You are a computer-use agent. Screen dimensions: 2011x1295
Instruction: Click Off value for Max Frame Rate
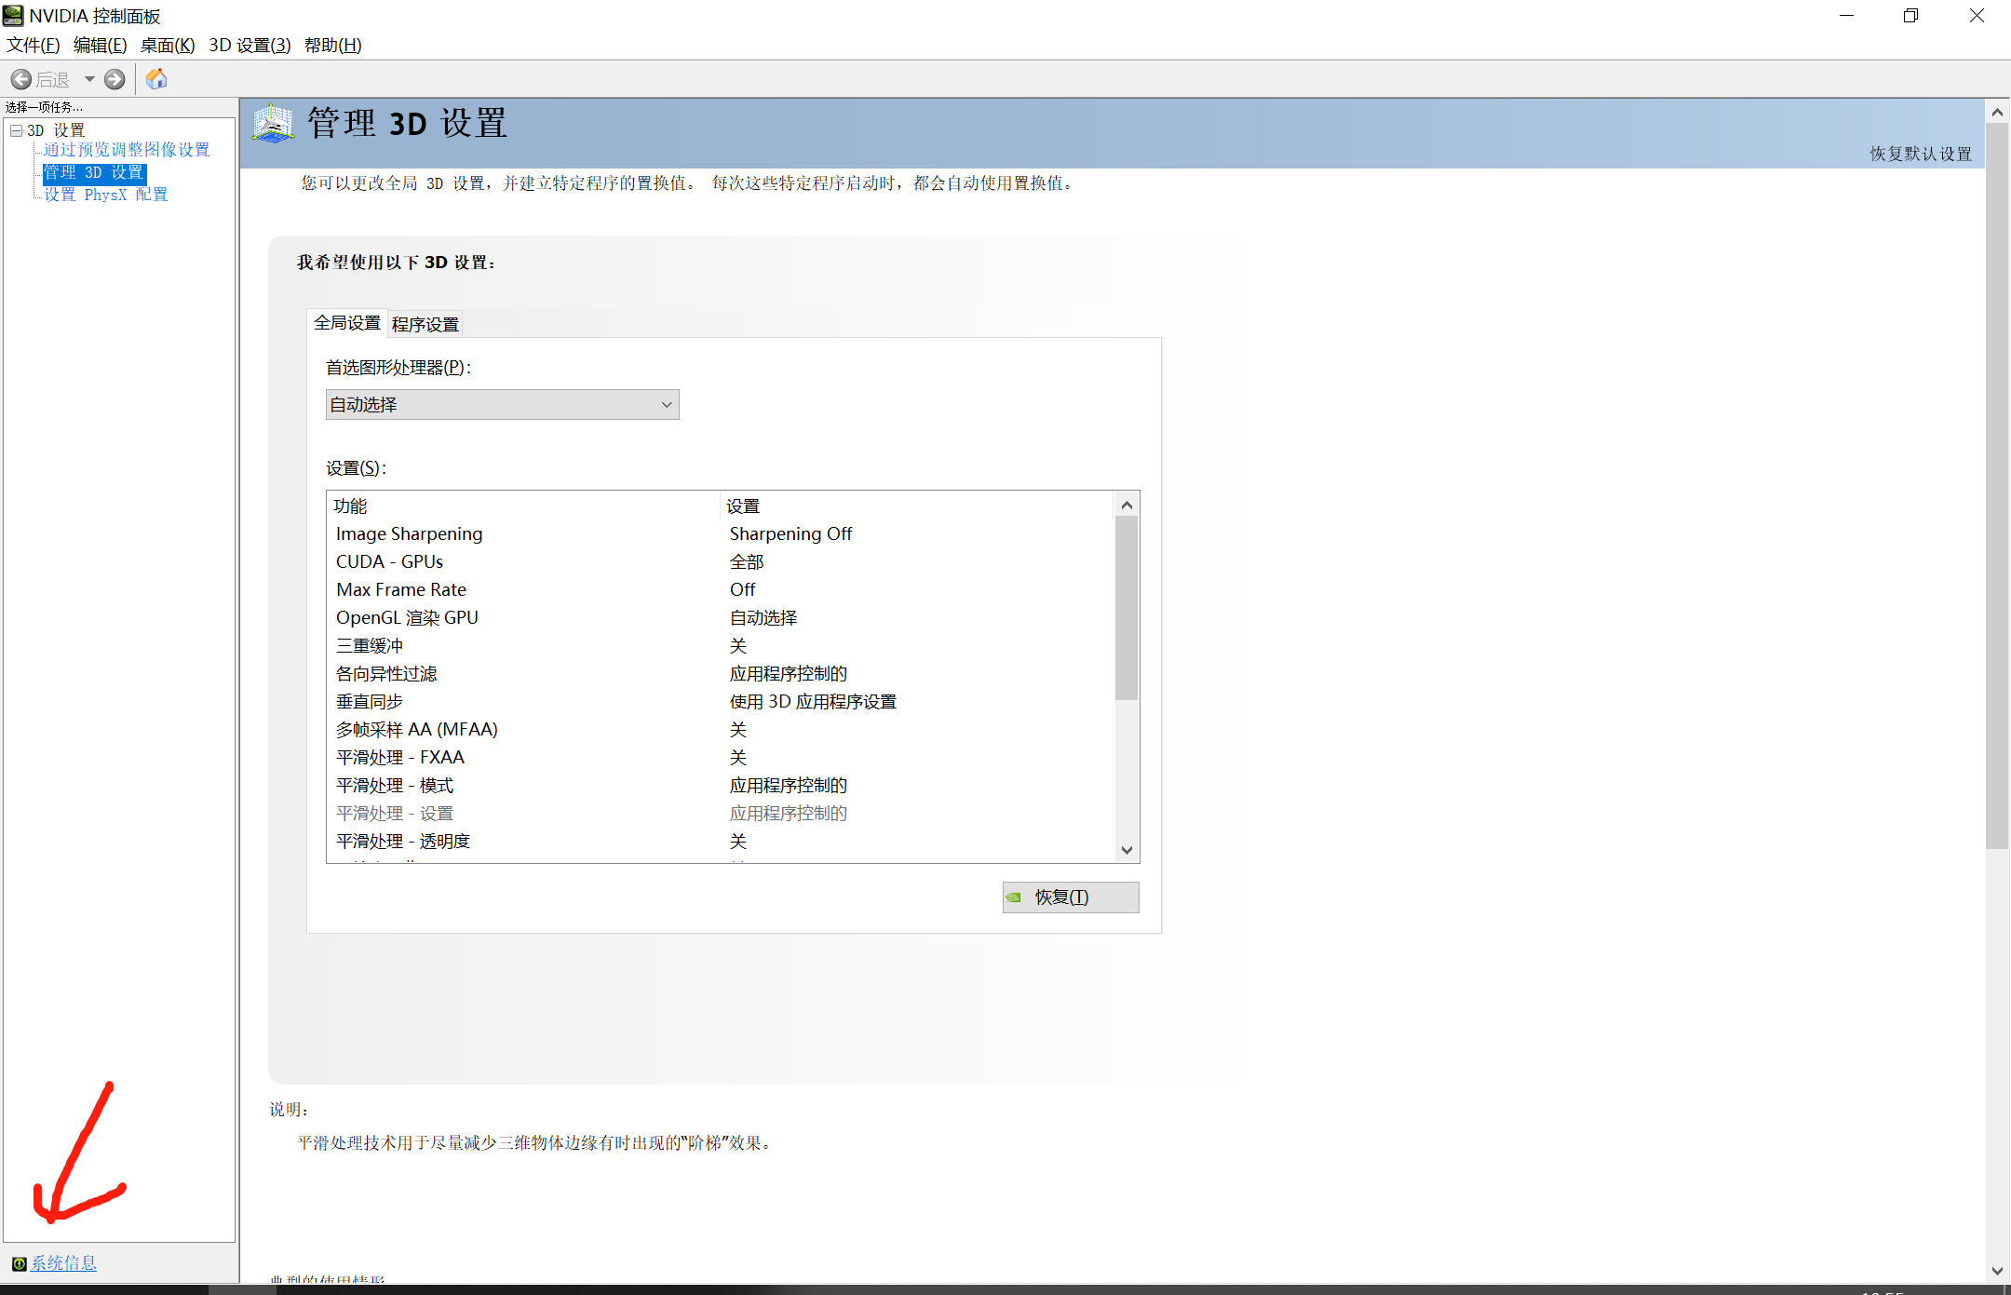pos(742,589)
